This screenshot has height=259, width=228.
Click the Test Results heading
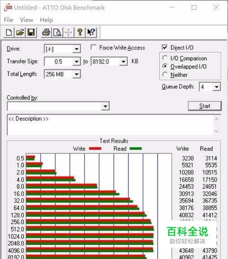click(114, 141)
